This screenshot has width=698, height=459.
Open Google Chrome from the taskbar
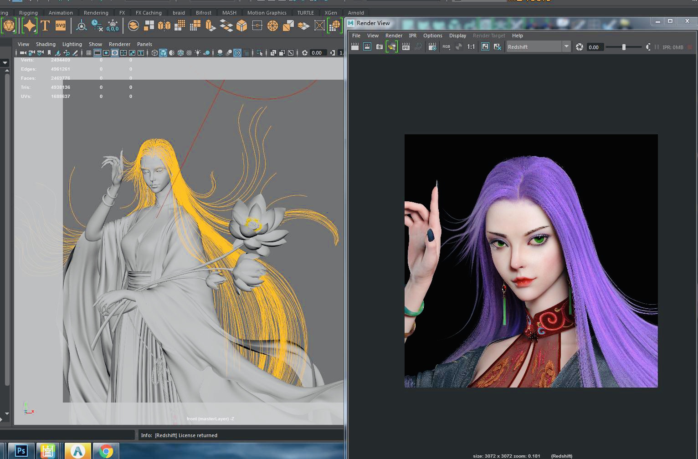tap(106, 451)
